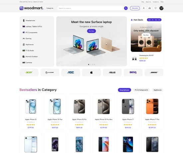Screen dimensions: 183x153
Task: Click the purple search magnifier button
Action: click(126, 8)
